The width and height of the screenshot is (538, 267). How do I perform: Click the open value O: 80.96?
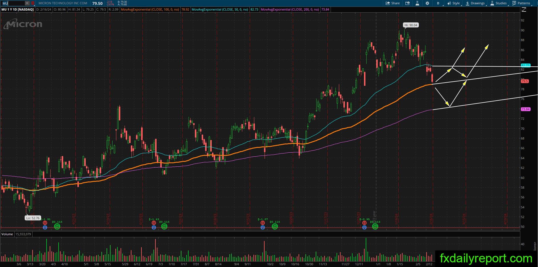coord(60,9)
